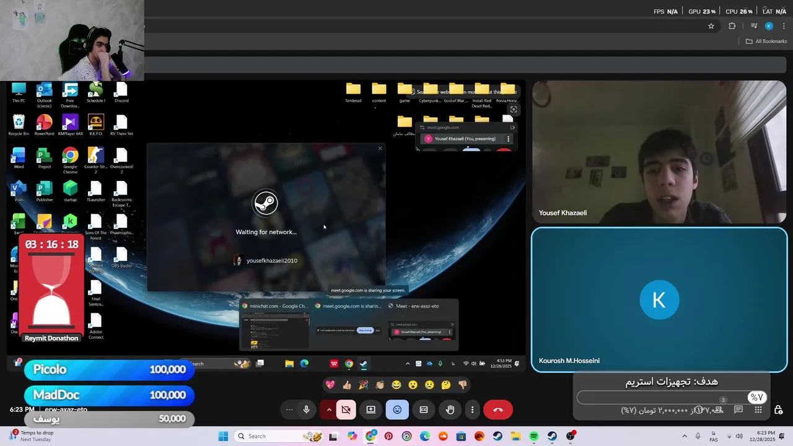Open Meet more options three-dot menu
This screenshot has width=793, height=446.
pos(472,409)
